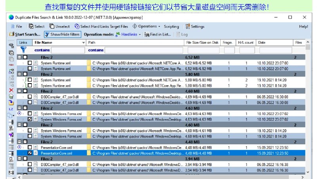317x179 pixels.
Task: Click the Operations diamond icon
Action: 135,26
